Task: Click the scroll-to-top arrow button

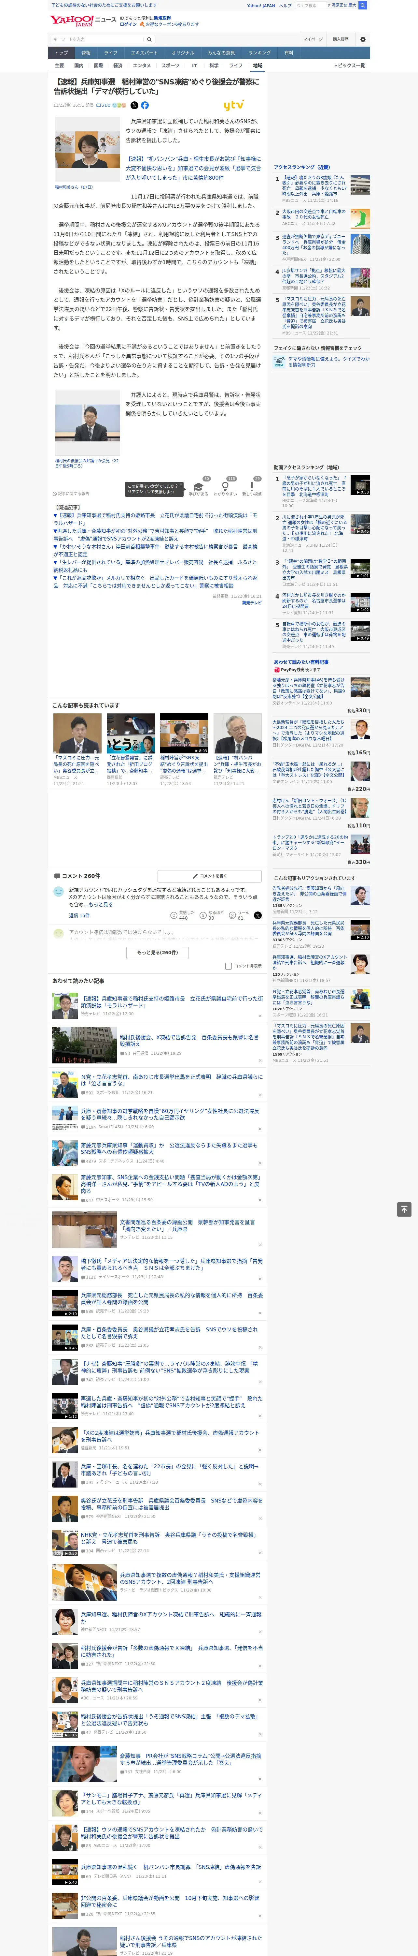Action: point(404,1209)
